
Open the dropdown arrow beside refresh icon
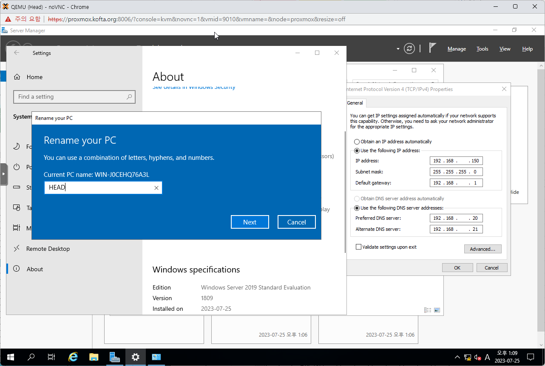(x=398, y=49)
